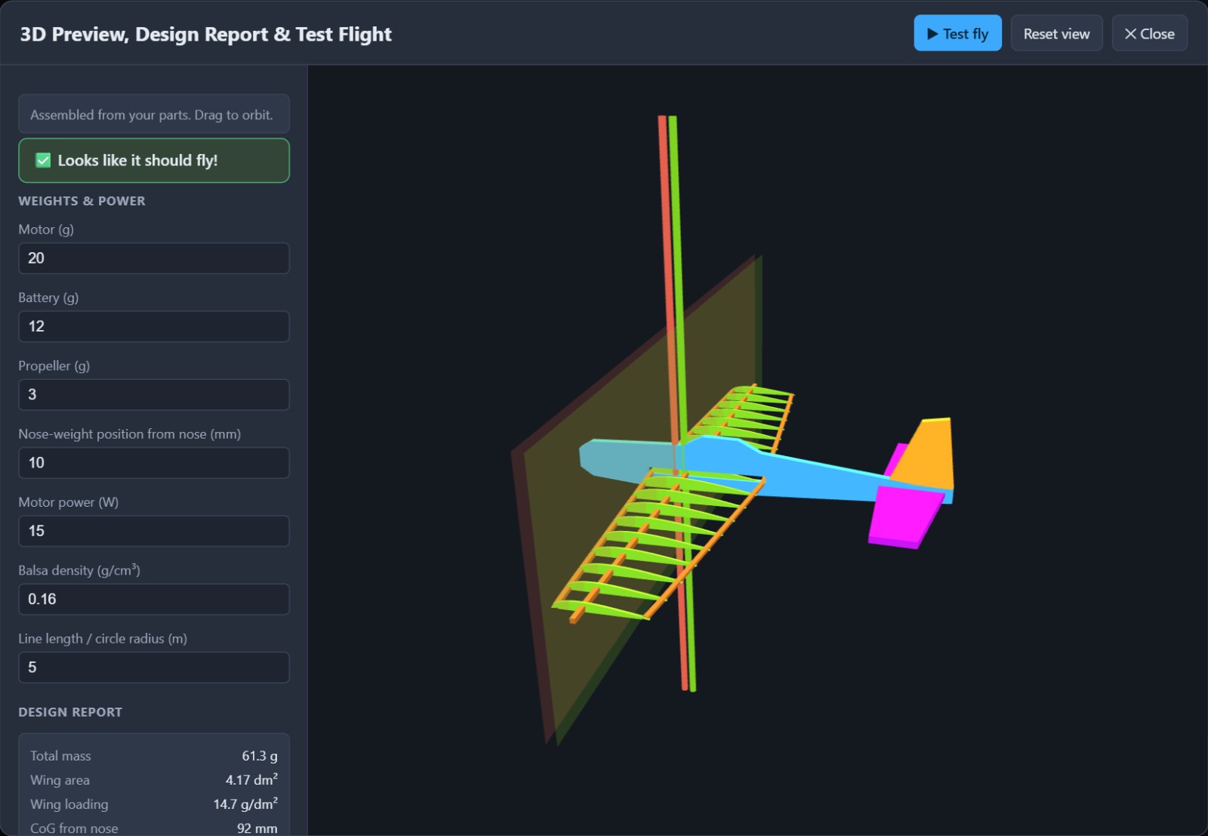Edit the Battery (g) input field

(154, 326)
